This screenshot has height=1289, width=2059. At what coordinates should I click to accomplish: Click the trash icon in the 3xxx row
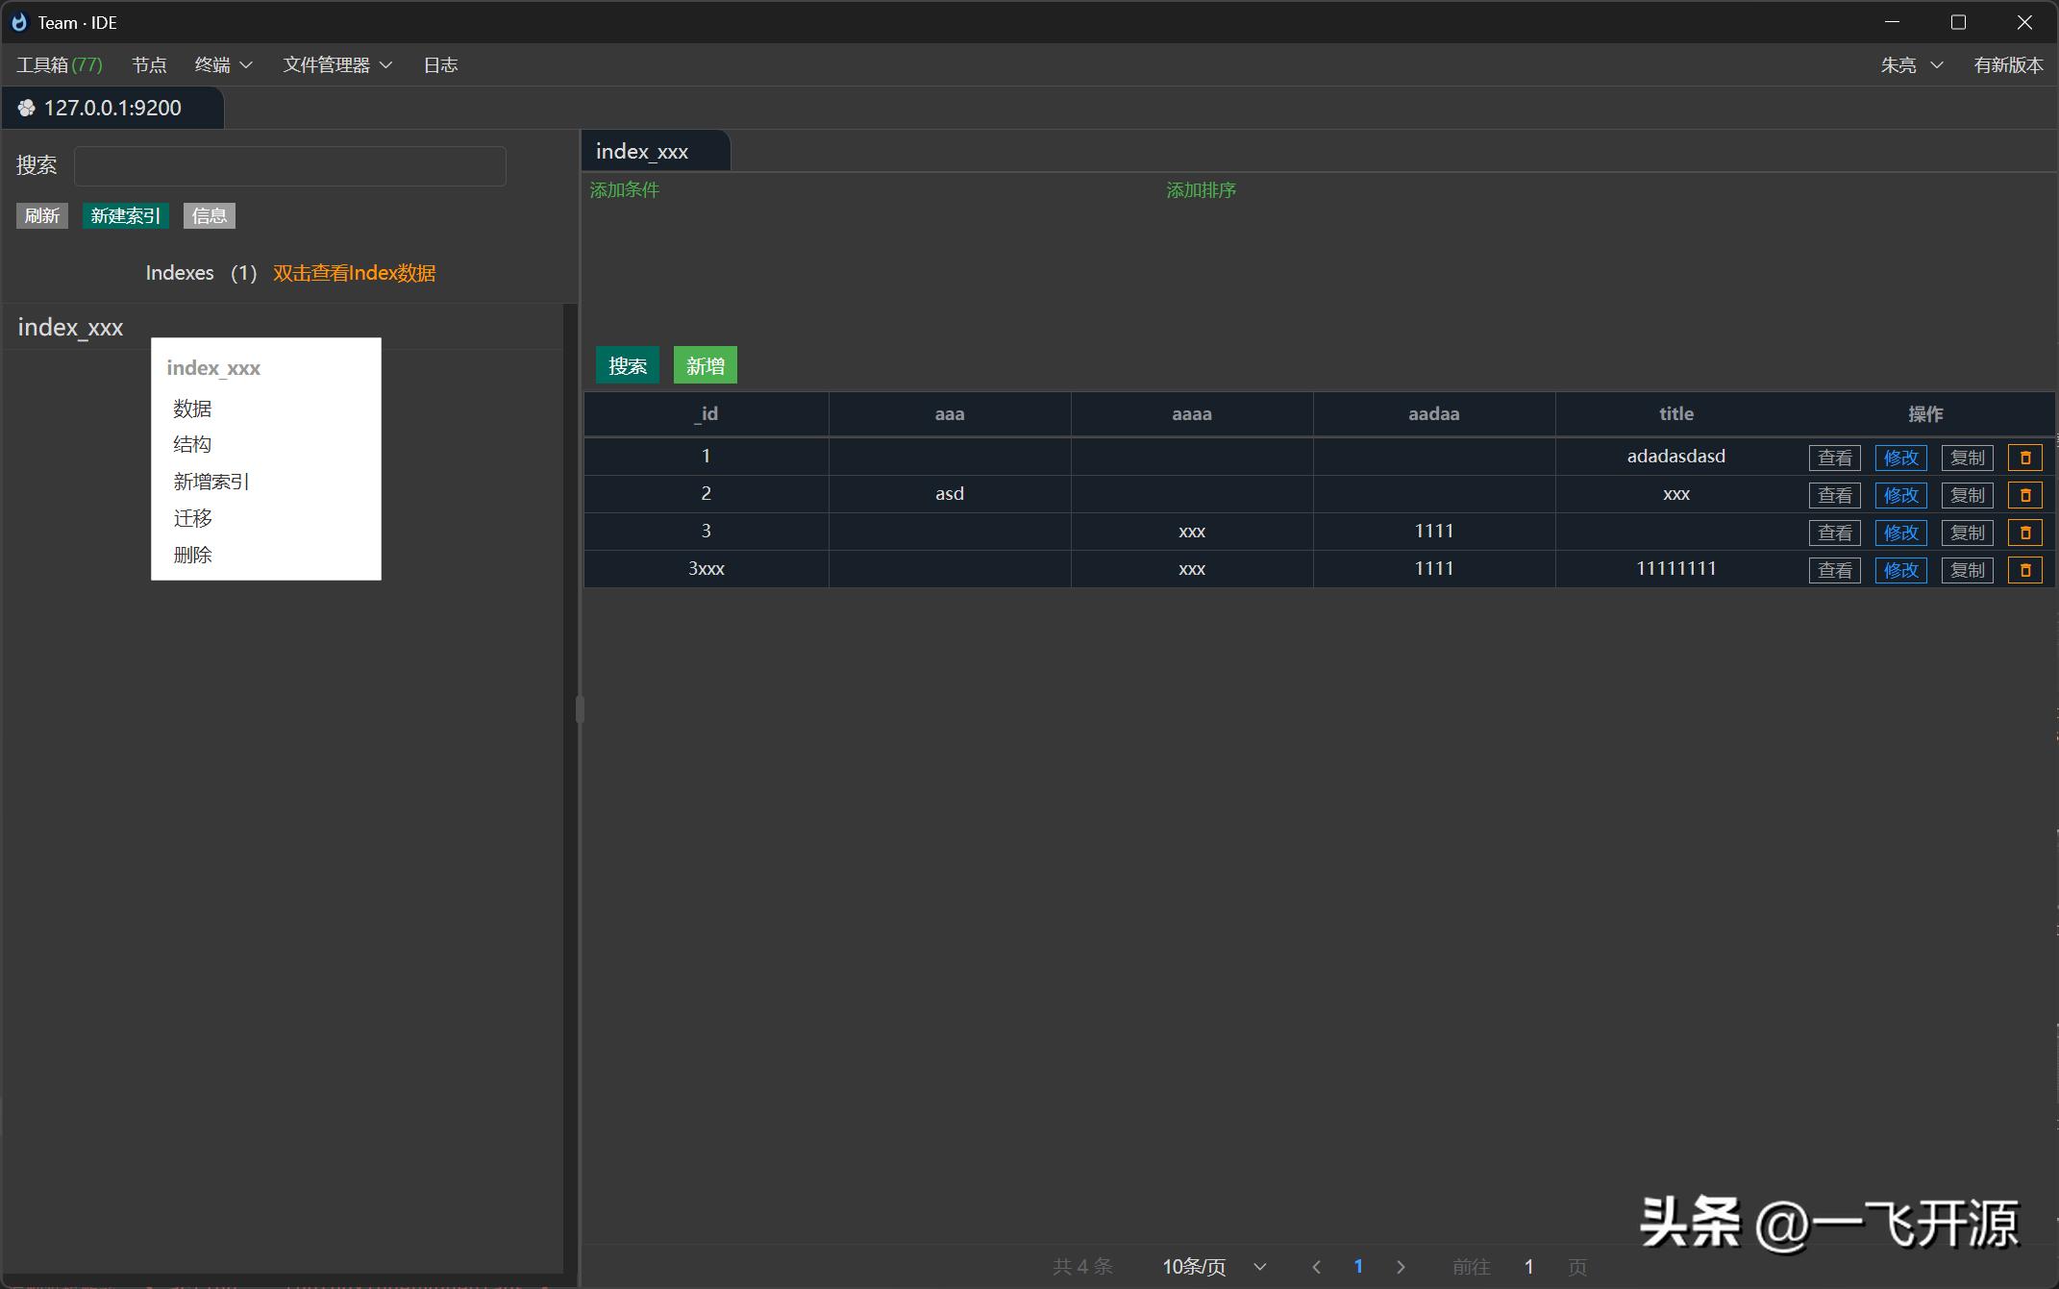[2024, 570]
